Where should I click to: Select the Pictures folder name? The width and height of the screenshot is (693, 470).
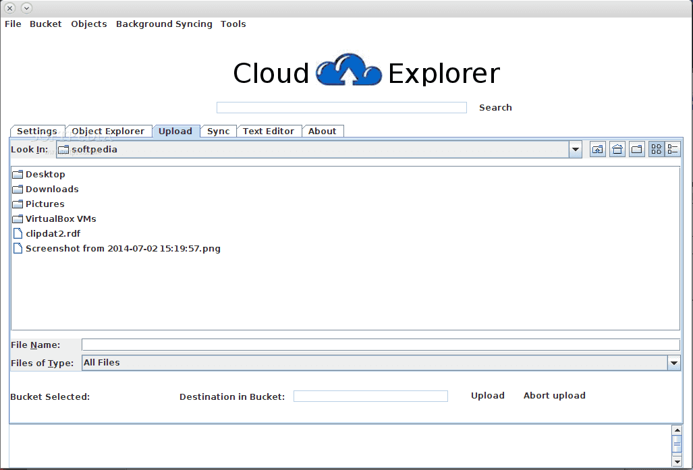[45, 204]
